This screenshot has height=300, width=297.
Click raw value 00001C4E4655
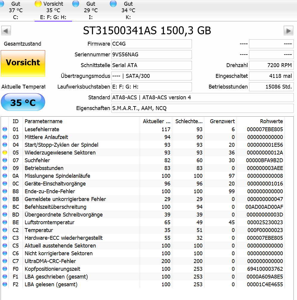265,284
